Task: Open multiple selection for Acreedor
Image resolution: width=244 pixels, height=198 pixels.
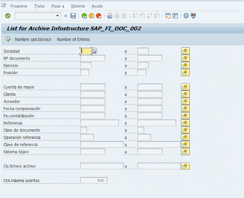Action: [185, 101]
